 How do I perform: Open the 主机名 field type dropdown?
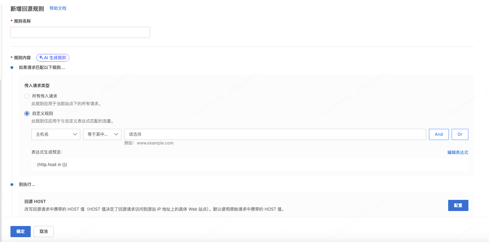(56, 134)
